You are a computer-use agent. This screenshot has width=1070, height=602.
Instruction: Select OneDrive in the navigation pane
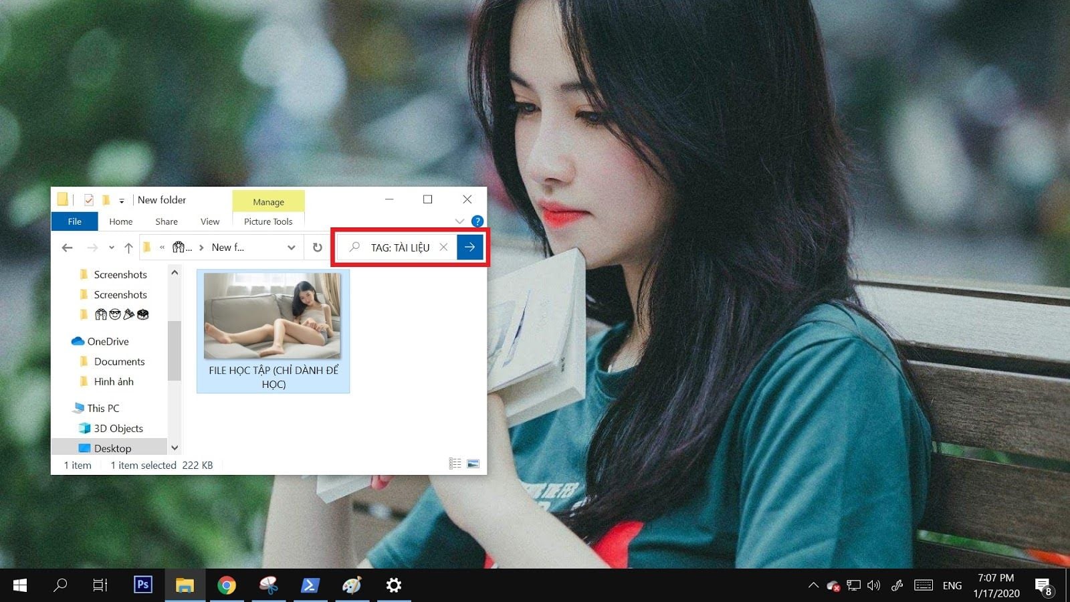[x=108, y=341]
